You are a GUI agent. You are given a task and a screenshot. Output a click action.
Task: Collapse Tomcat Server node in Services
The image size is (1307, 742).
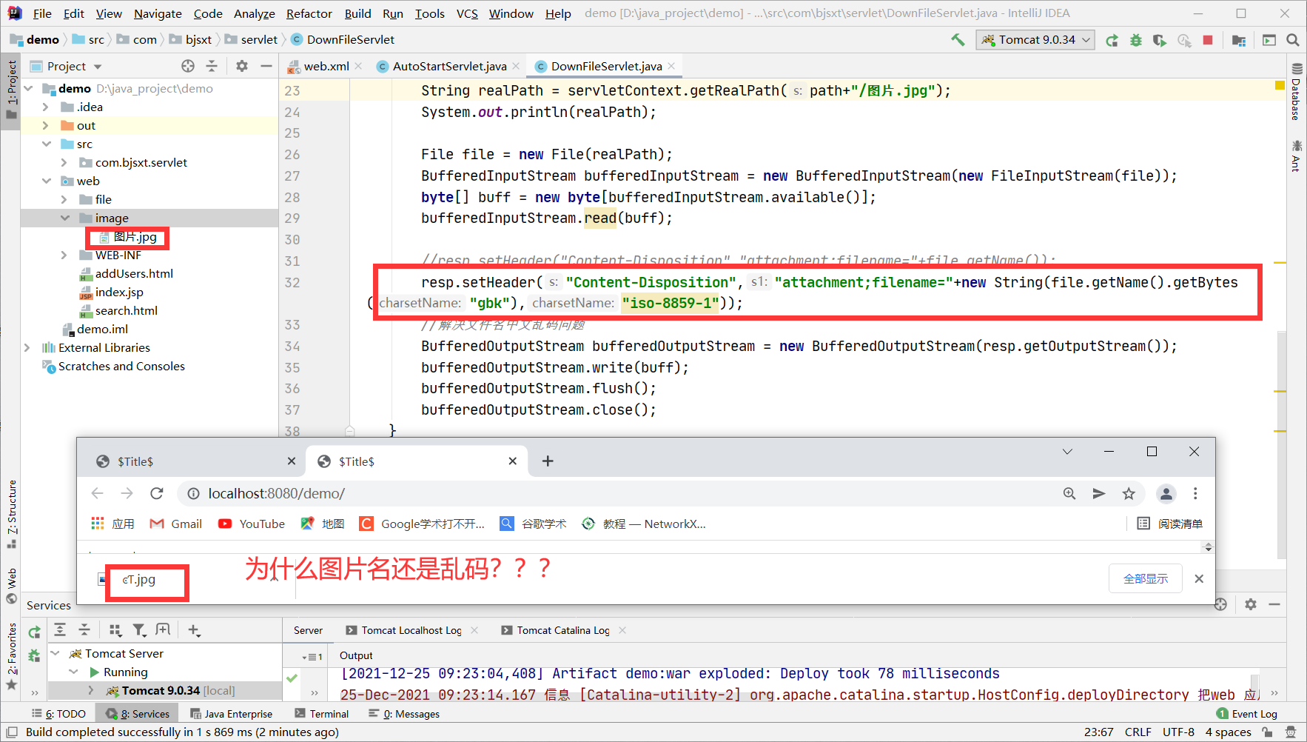[x=56, y=653]
